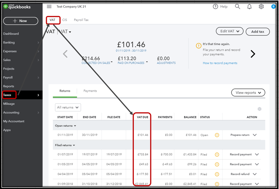This screenshot has width=279, height=189.
Task: Open the search magnifier icon
Action: point(238,7)
